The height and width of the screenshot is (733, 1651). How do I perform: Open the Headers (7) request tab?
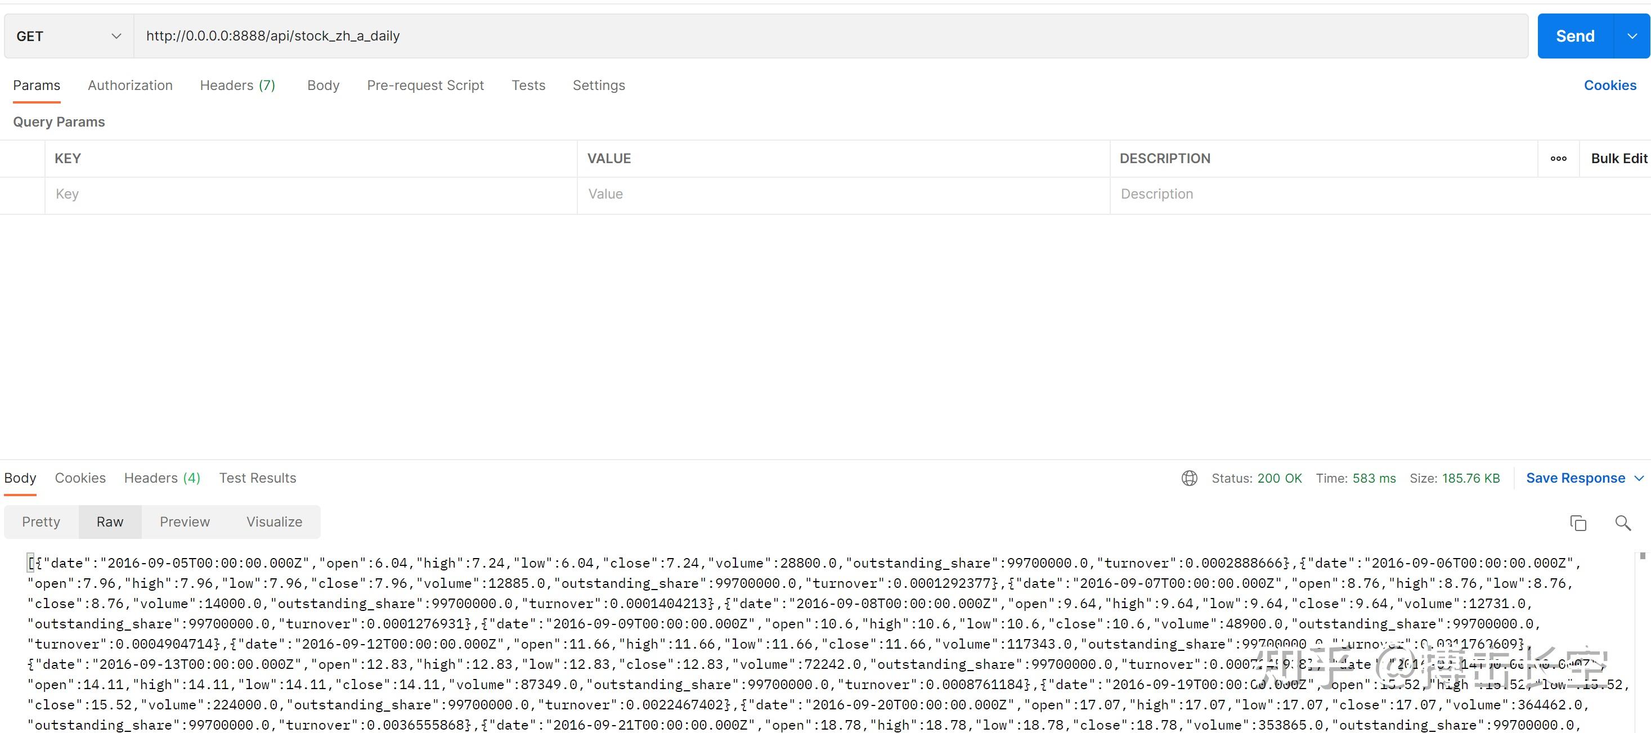[x=237, y=85]
